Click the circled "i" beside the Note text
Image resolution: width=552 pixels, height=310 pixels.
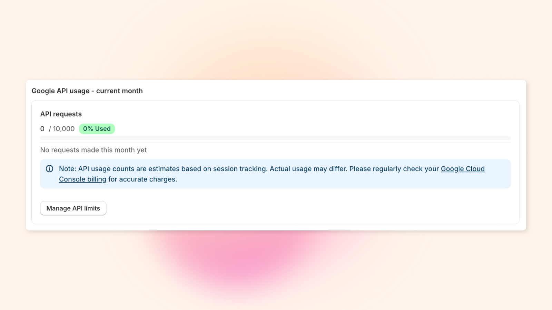pyautogui.click(x=49, y=168)
